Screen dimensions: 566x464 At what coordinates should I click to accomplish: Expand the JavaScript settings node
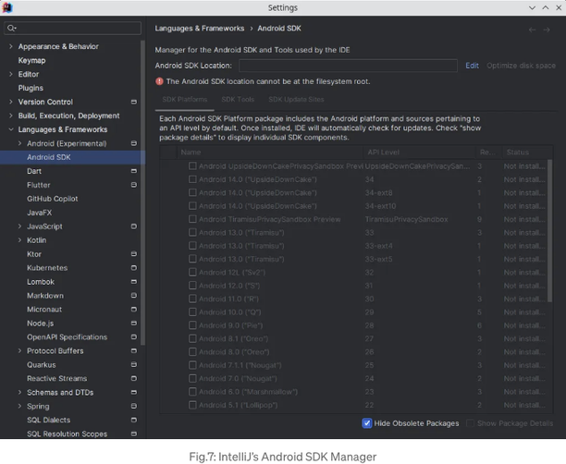point(19,226)
